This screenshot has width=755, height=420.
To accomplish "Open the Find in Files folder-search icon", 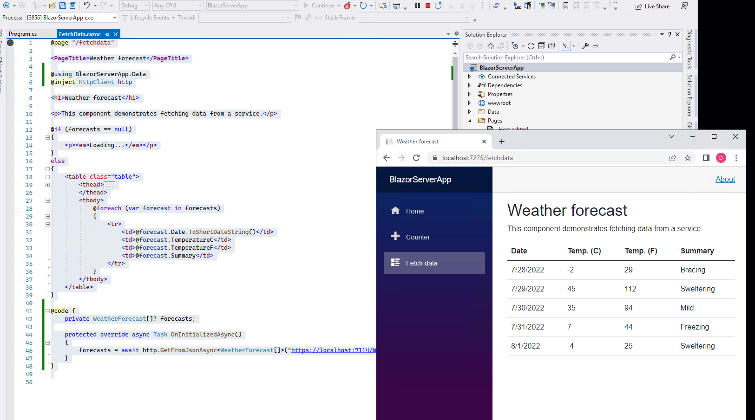I will pyautogui.click(x=383, y=6).
